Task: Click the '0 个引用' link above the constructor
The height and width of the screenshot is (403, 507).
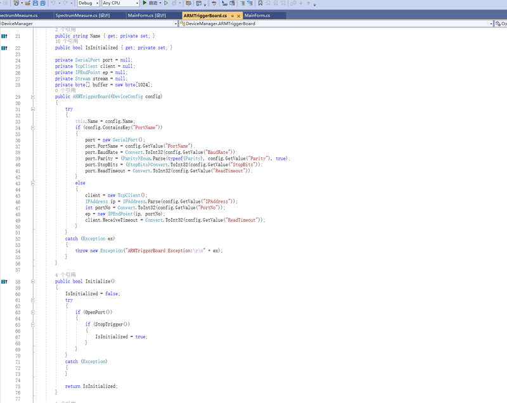Action: coord(65,91)
